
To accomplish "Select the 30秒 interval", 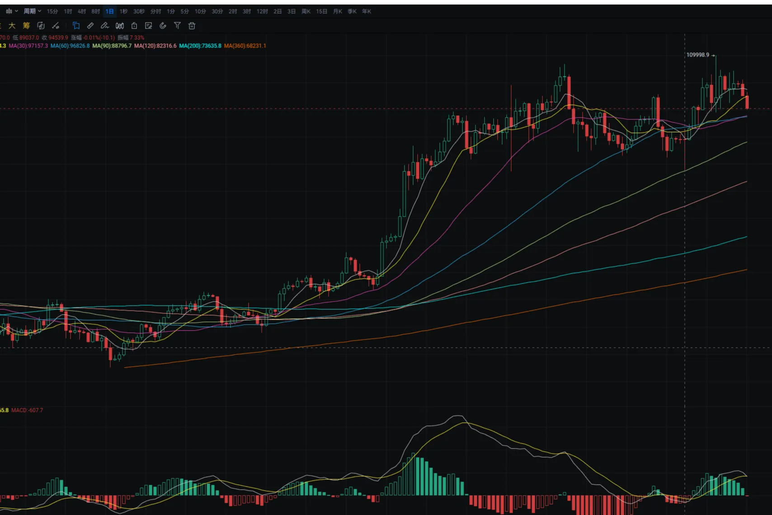I will point(139,11).
